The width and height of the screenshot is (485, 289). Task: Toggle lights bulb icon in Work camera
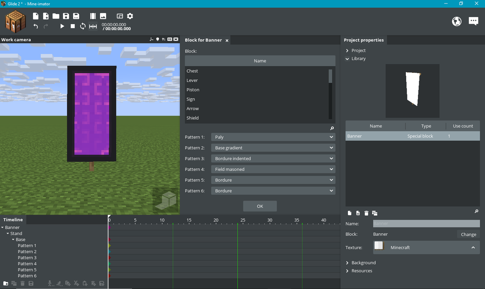click(x=158, y=39)
